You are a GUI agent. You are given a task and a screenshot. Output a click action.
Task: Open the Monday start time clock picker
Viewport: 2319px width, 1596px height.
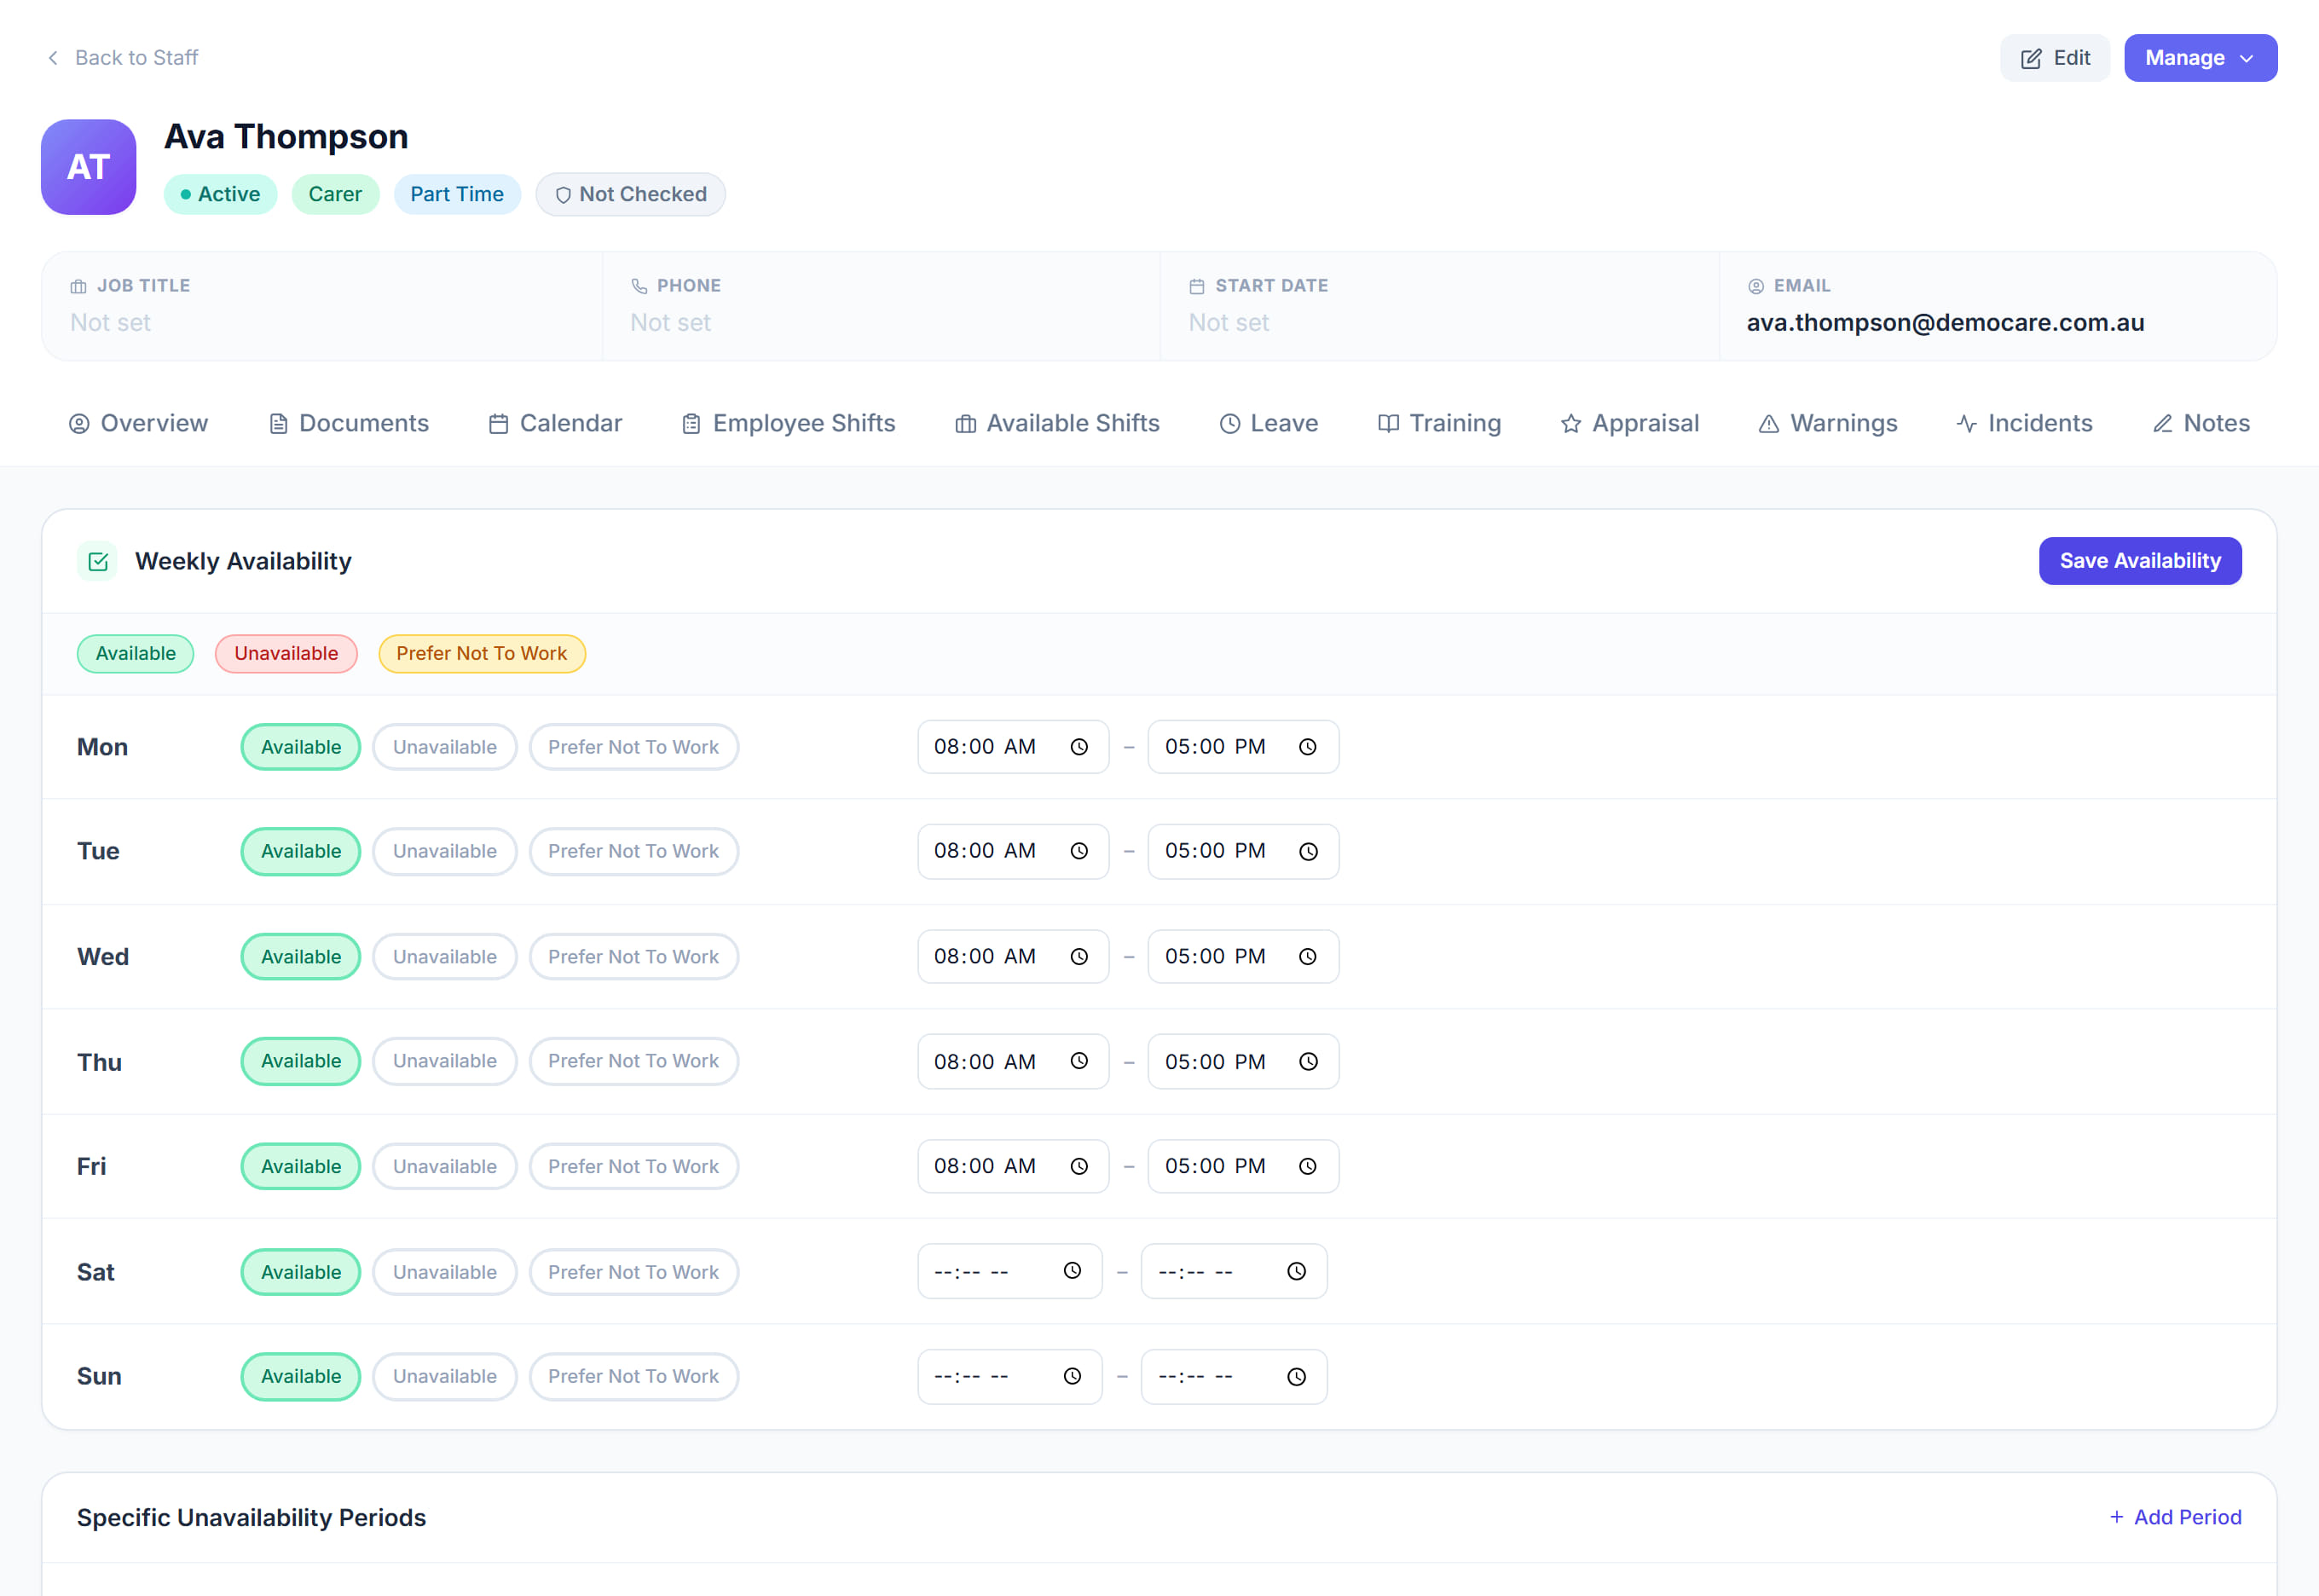click(1079, 747)
